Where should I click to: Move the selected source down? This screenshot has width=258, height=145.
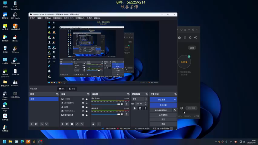(x=82, y=124)
